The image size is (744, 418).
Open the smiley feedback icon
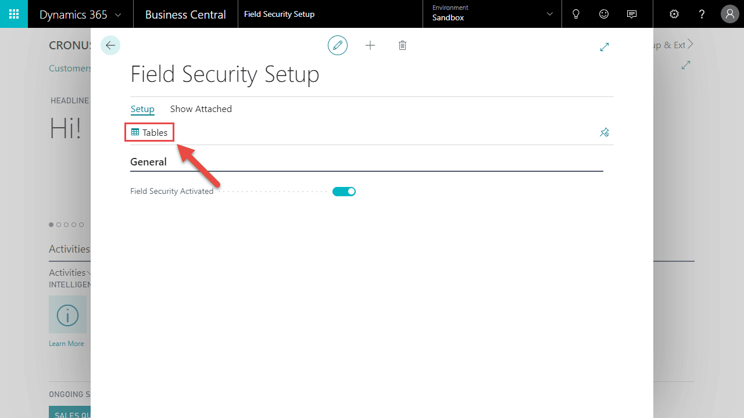[x=604, y=14]
